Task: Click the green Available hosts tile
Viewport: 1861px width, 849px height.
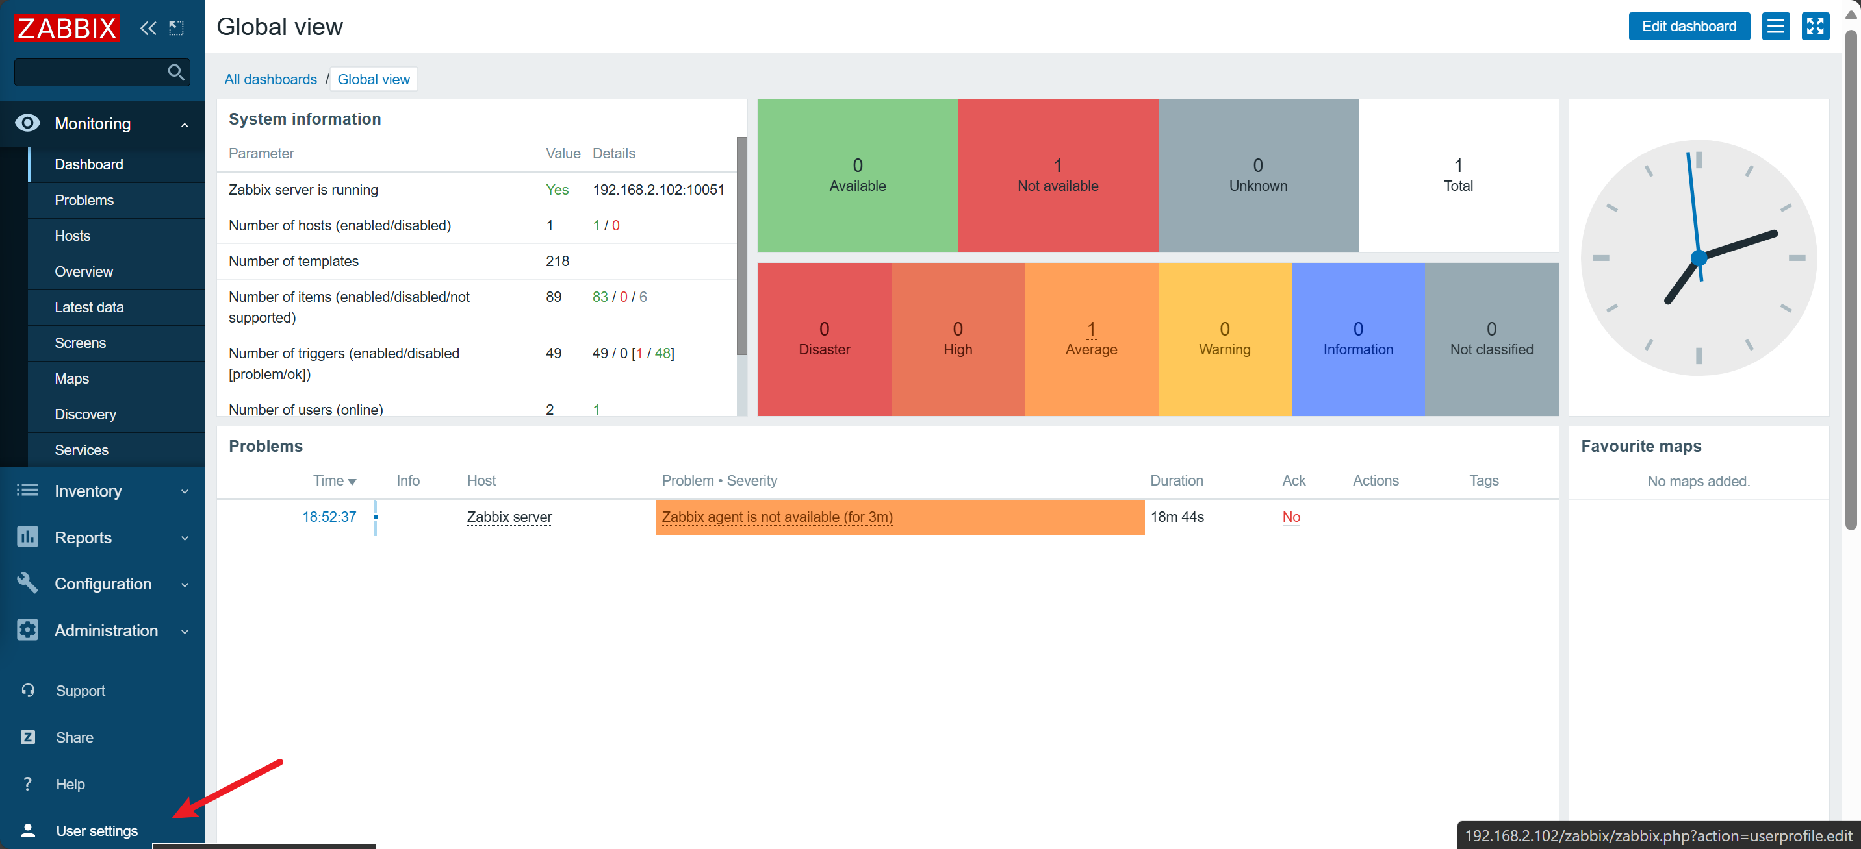Action: [x=858, y=175]
